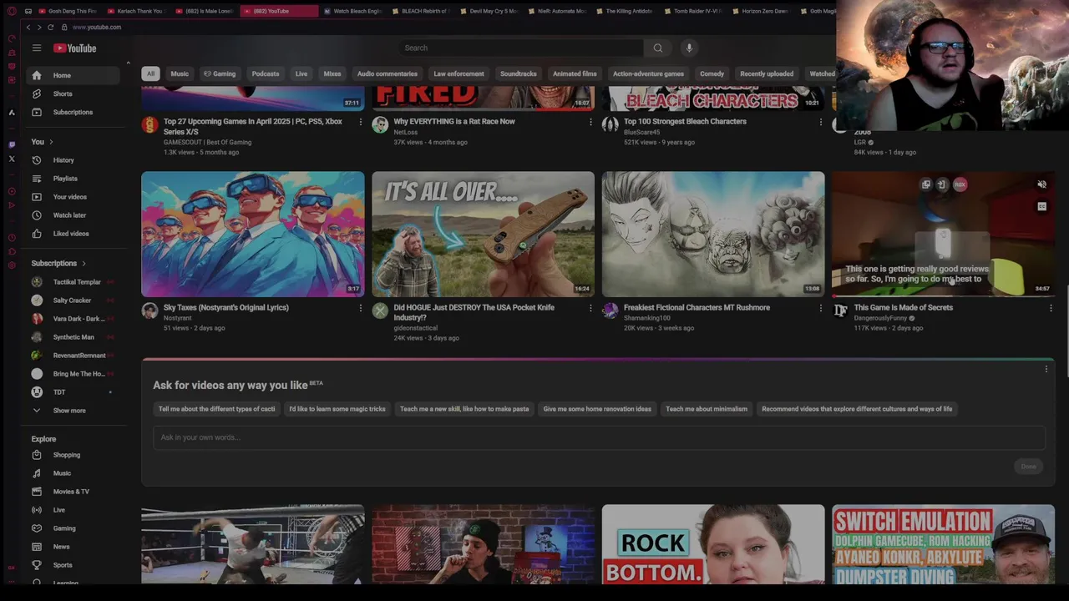
Task: Open Tactikal Templar subscription channel
Action: [71, 282]
